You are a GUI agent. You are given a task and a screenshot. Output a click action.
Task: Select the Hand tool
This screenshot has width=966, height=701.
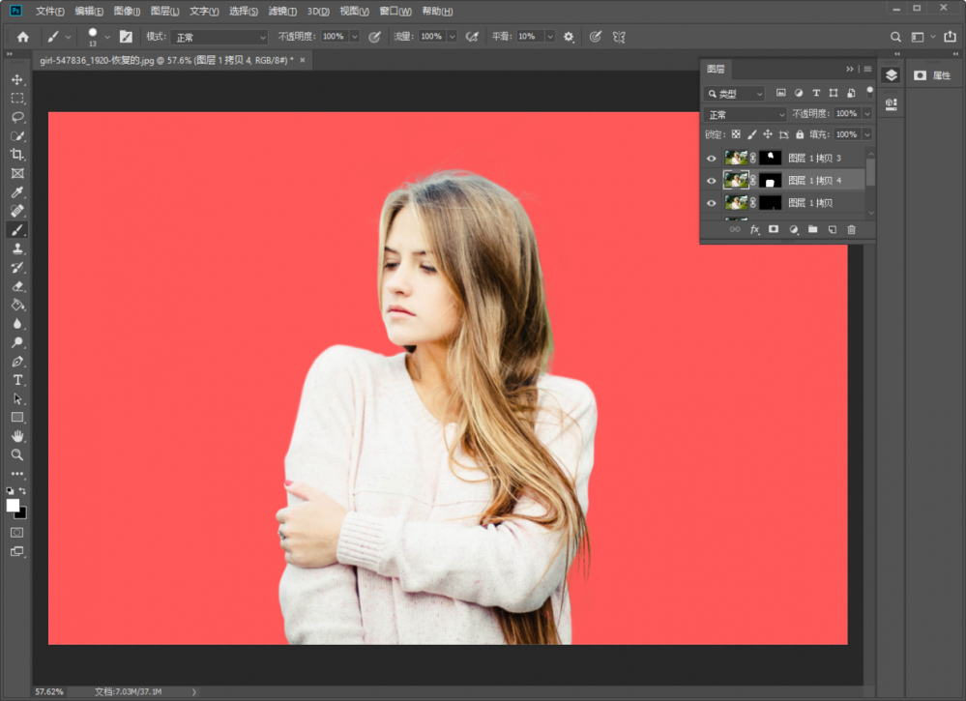coord(17,436)
